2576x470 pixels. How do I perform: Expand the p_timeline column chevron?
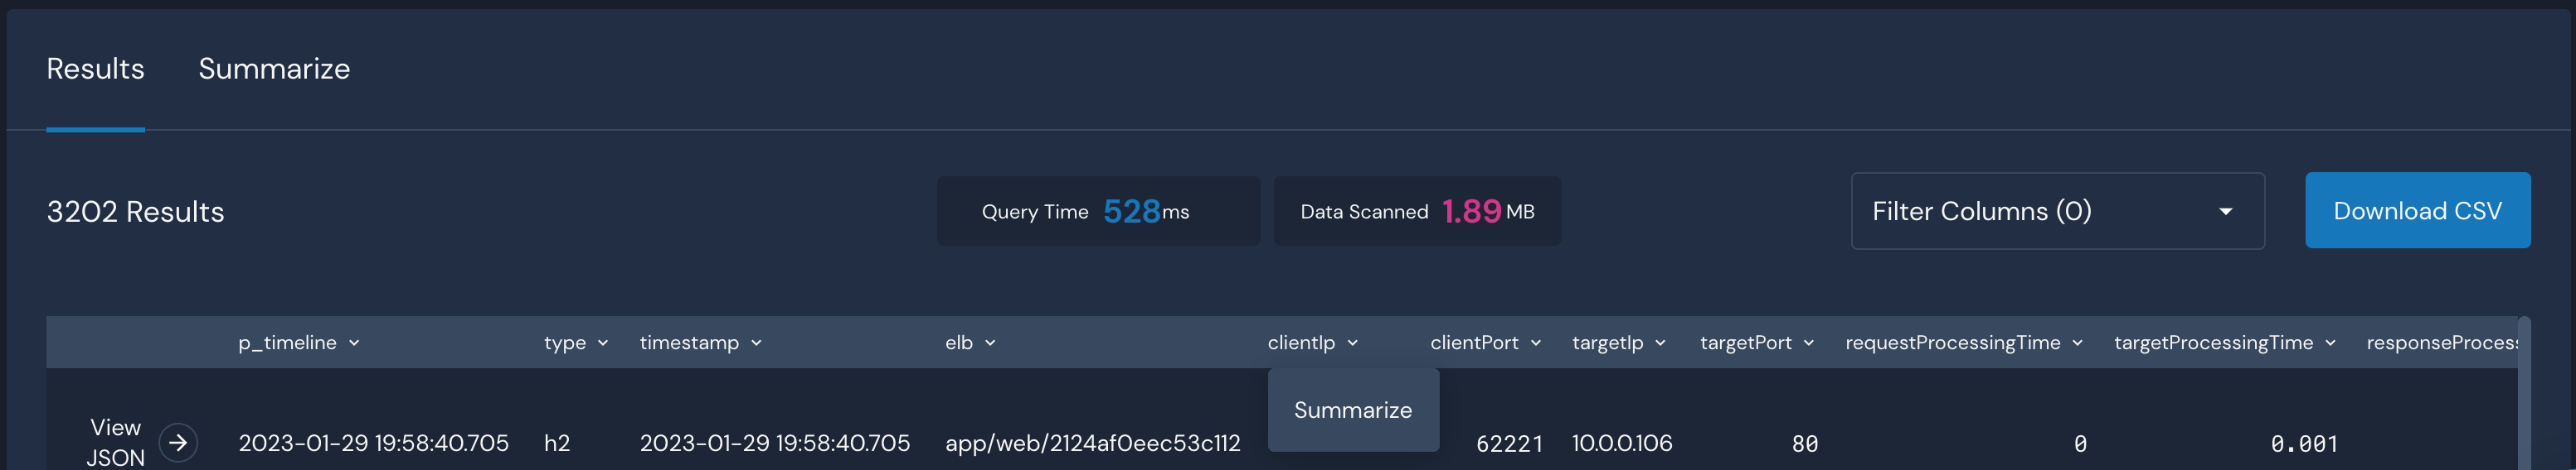point(354,343)
